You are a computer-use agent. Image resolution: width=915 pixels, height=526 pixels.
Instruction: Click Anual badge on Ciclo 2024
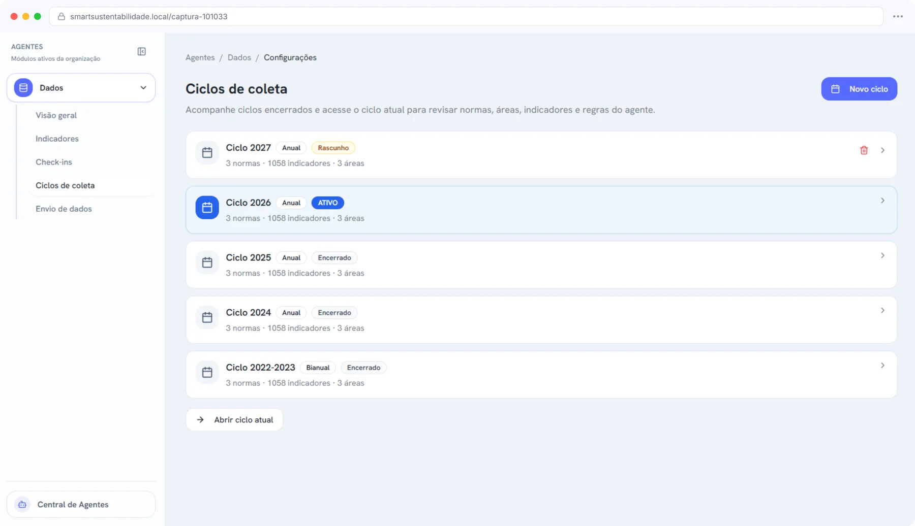[x=291, y=312]
